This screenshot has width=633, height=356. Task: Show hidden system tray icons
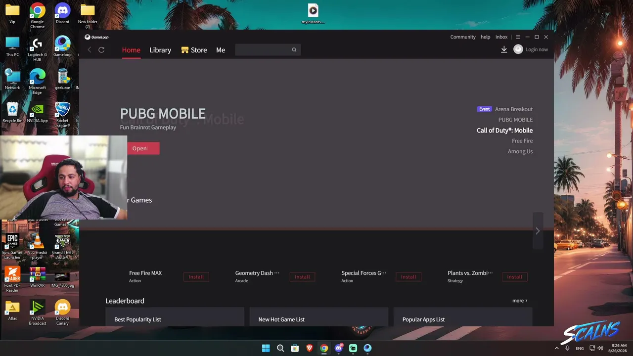coord(556,348)
